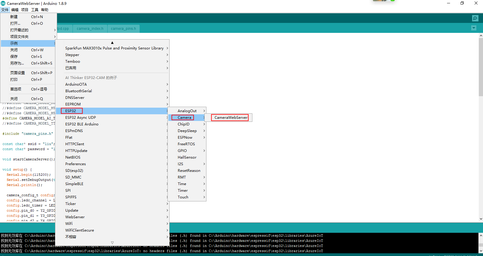Select the 示例 menu entry

click(28, 43)
